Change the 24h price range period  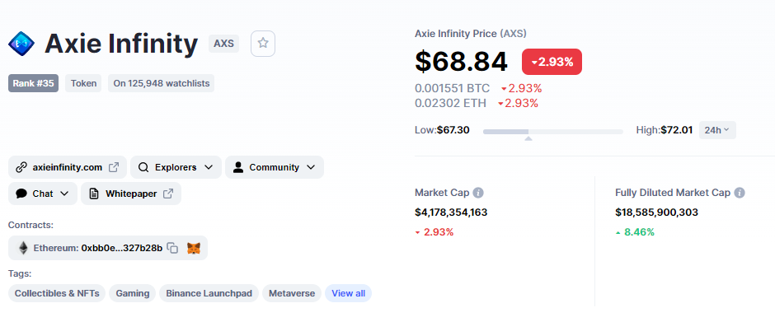click(717, 130)
